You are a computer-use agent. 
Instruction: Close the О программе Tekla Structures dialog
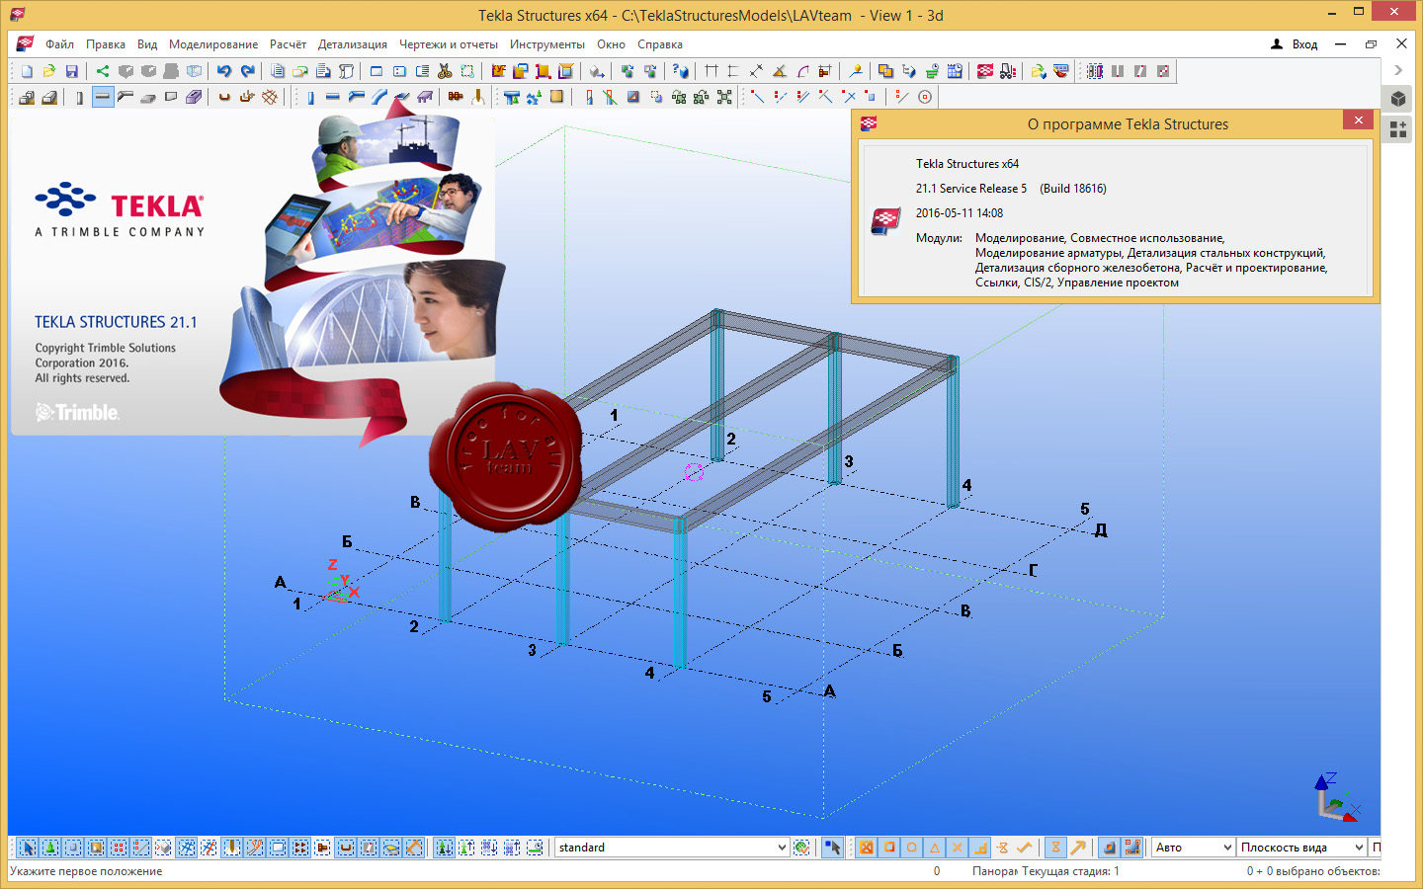point(1359,120)
